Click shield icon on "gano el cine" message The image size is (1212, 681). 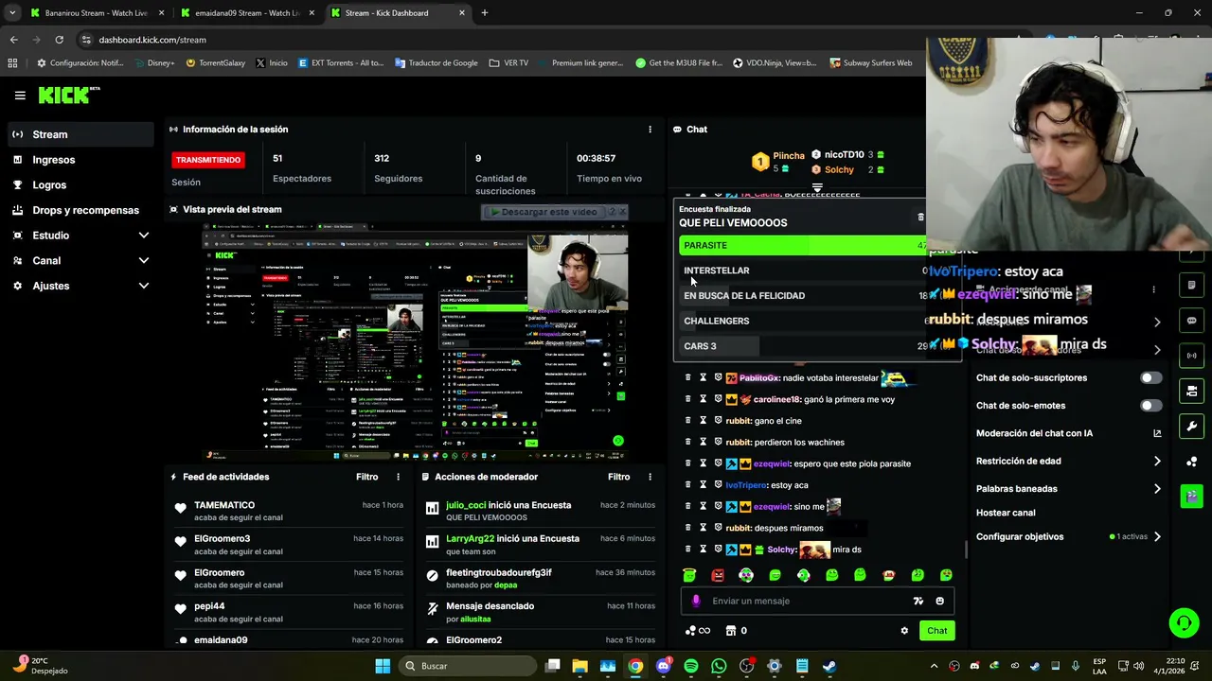[718, 421]
